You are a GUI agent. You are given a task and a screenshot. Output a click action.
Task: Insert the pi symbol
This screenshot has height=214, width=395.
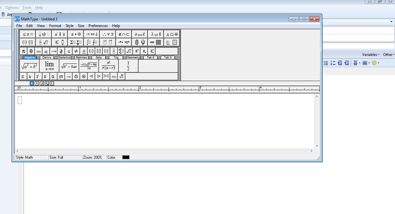24,51
